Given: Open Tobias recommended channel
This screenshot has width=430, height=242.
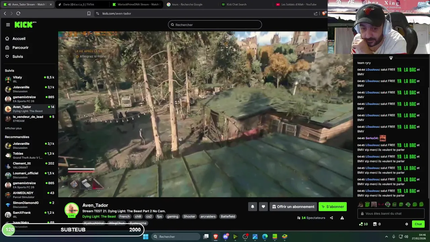Looking at the screenshot, I should [x=30, y=155].
